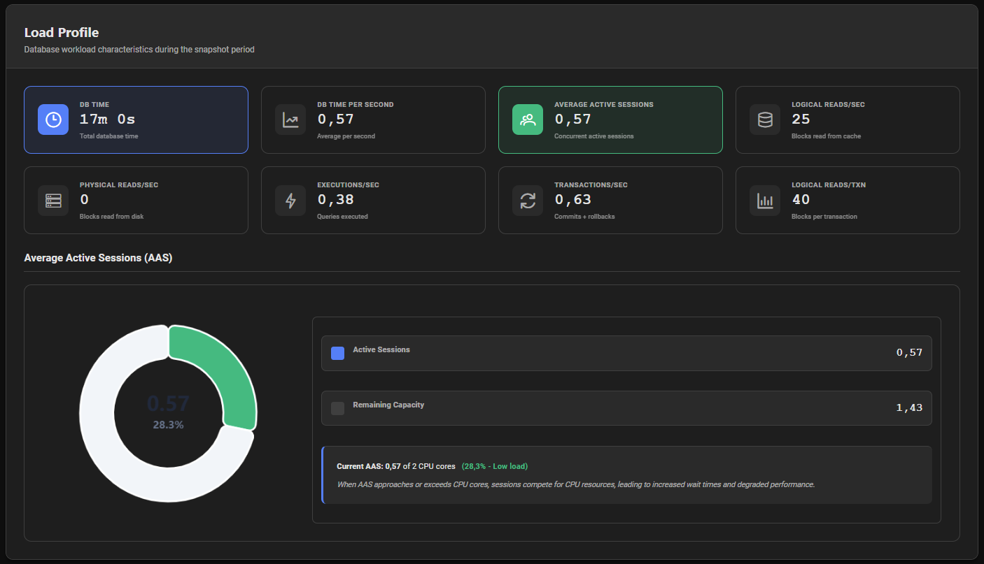Image resolution: width=984 pixels, height=564 pixels.
Task: Click the 'Database workload characteristics' subtitle
Action: pos(139,50)
